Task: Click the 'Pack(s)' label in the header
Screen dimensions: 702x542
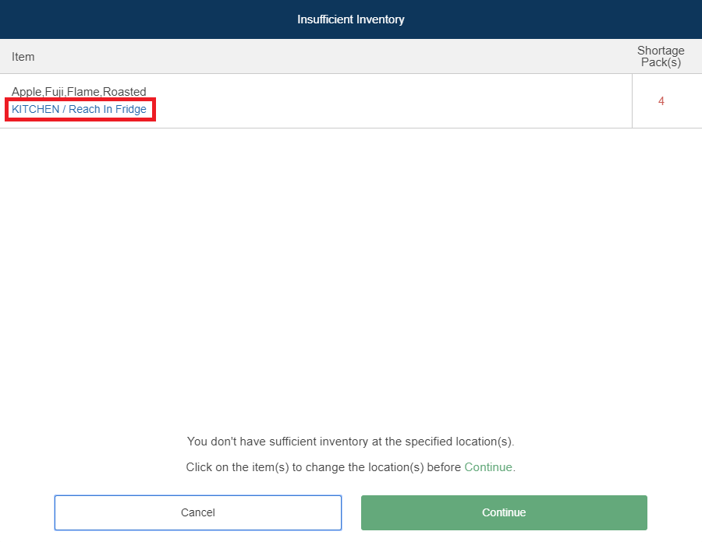Action: 661,62
